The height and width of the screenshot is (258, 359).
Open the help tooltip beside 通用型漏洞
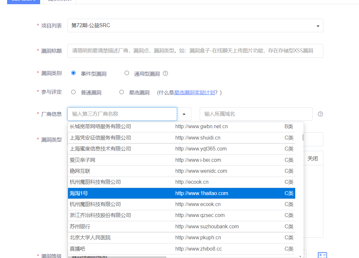click(165, 73)
